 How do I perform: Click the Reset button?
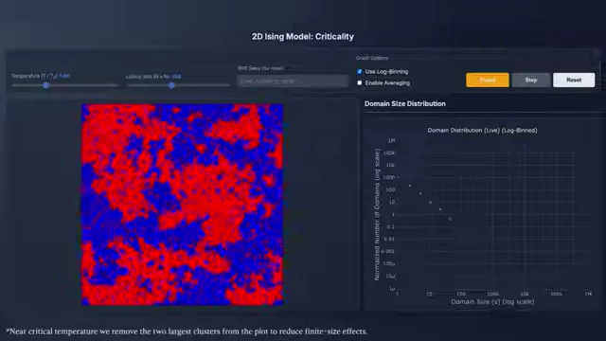[x=574, y=80]
